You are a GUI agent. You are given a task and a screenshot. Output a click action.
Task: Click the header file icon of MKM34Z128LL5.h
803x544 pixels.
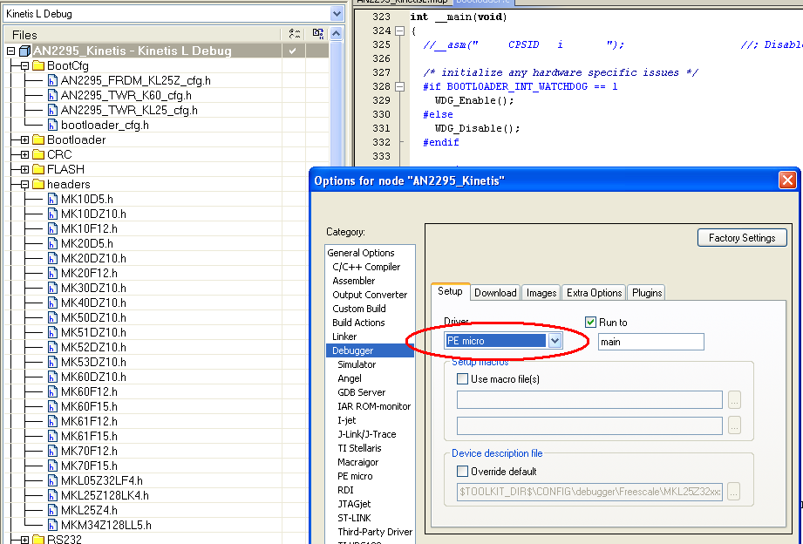pyautogui.click(x=52, y=526)
